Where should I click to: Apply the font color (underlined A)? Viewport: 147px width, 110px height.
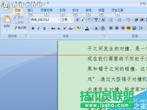click(x=87, y=28)
